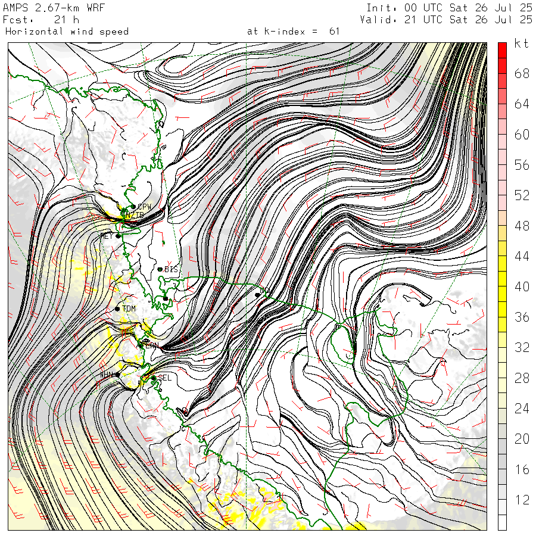Click the 68 value on the color scale
Image resolution: width=536 pixels, height=536 pixels.
pos(522,73)
